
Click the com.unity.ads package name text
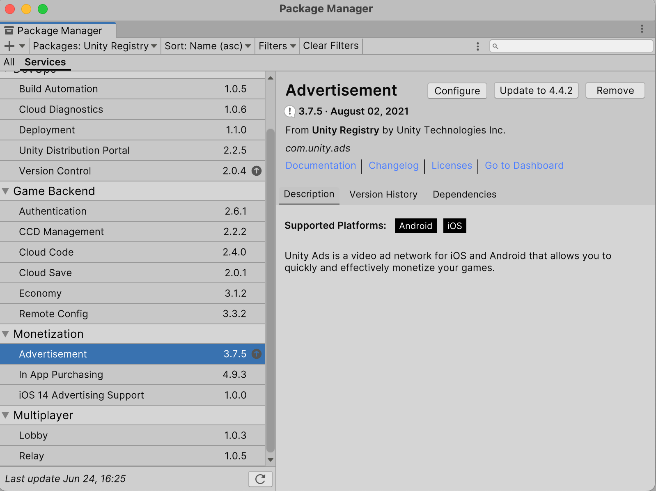click(x=318, y=148)
